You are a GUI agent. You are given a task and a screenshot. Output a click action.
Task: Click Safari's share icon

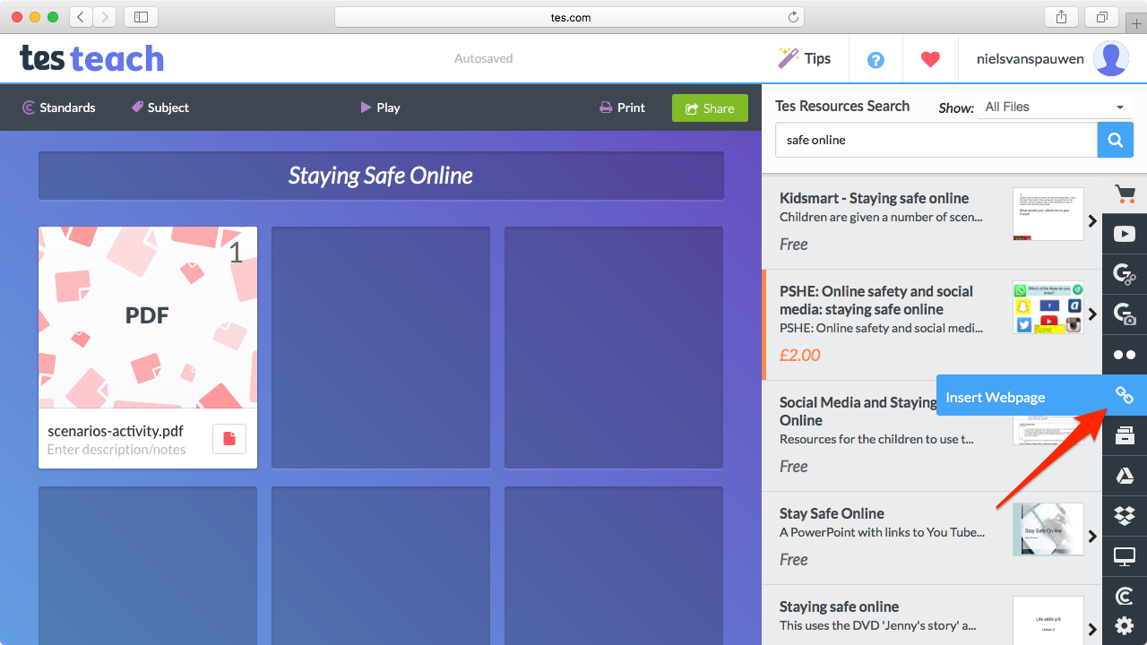pyautogui.click(x=1062, y=17)
